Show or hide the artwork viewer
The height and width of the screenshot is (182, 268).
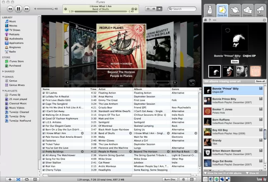point(35,180)
